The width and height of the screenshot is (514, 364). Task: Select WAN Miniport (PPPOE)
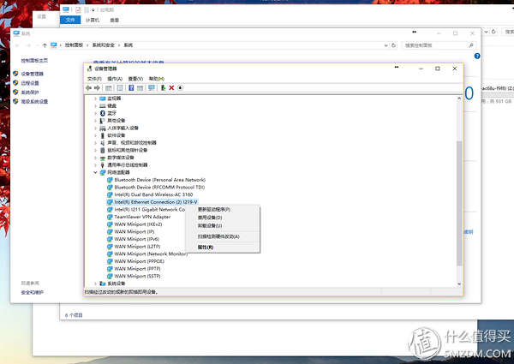tap(140, 261)
